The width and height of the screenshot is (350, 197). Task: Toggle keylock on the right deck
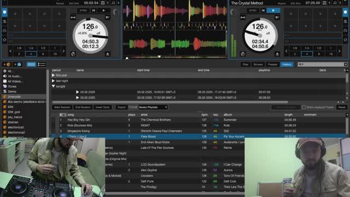click(x=243, y=18)
